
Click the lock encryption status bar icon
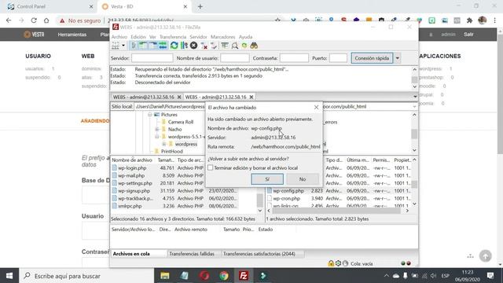(x=331, y=263)
